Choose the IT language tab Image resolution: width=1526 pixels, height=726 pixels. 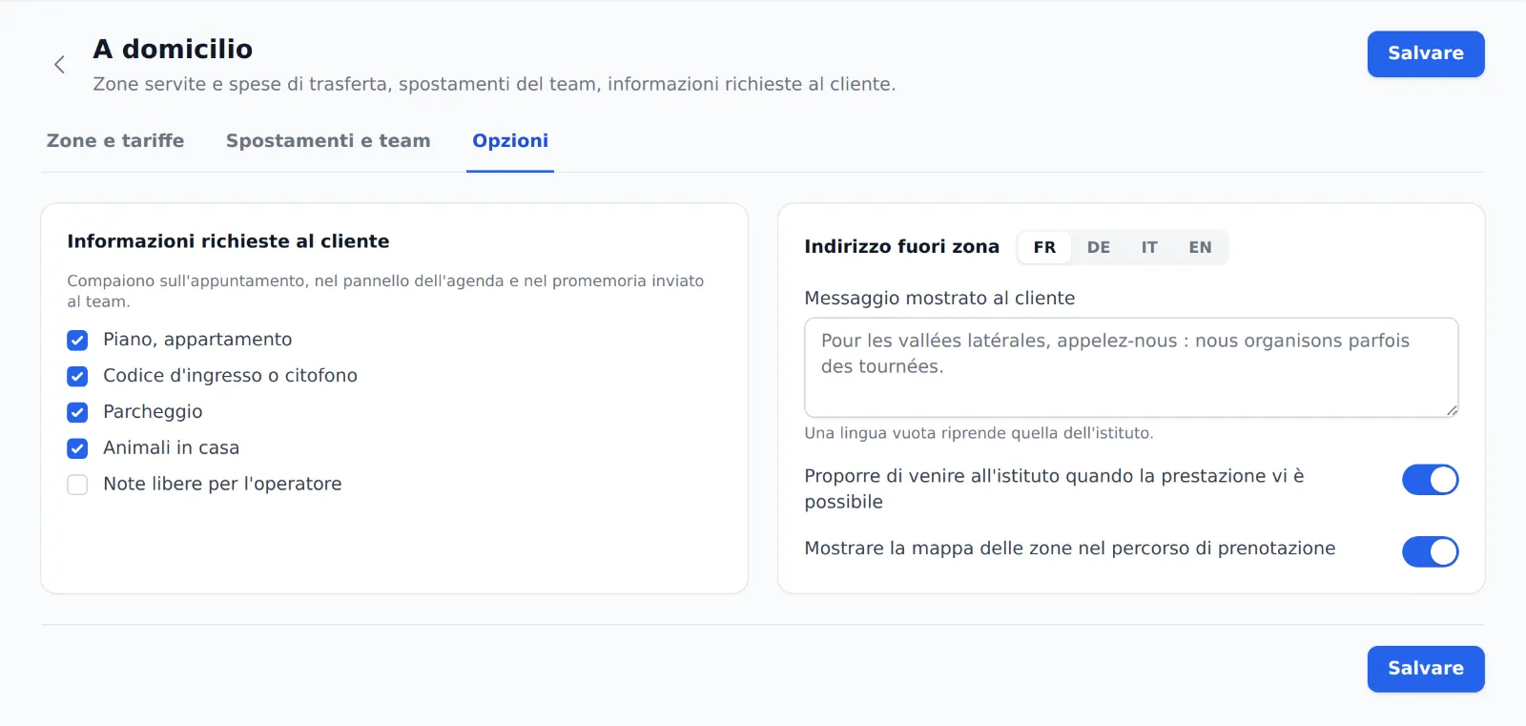click(1149, 248)
